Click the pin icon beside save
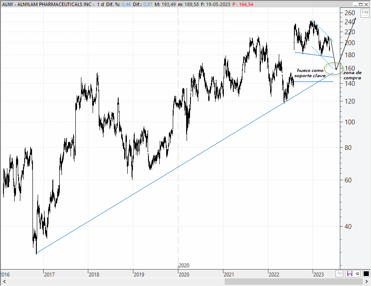The height and width of the screenshot is (286, 371). [x=358, y=274]
